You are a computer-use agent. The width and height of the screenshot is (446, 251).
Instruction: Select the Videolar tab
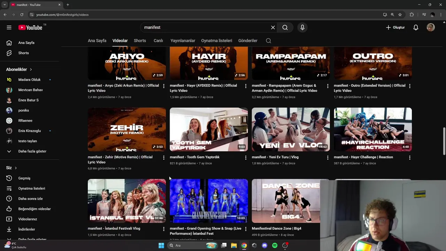[120, 41]
